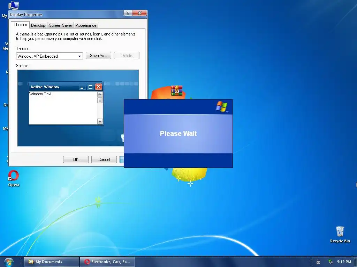Viewport: 357px width, 267px height.
Task: Click the help question mark button
Action: point(128,13)
